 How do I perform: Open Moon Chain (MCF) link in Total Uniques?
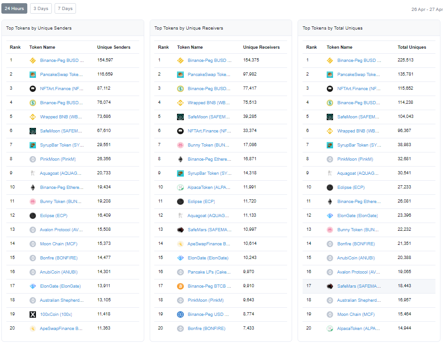pyautogui.click(x=356, y=315)
